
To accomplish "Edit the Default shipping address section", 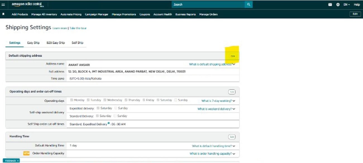I will (x=233, y=56).
